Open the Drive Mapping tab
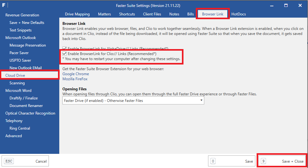This screenshot has width=308, height=168. (x=77, y=14)
